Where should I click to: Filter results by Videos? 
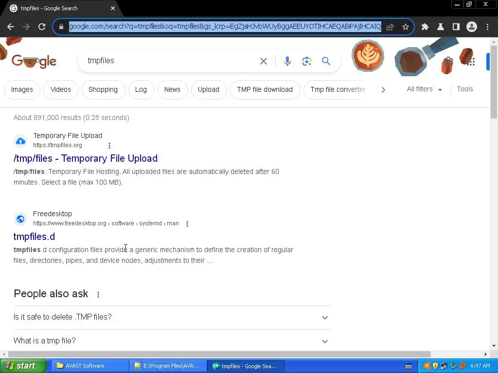[x=61, y=89]
